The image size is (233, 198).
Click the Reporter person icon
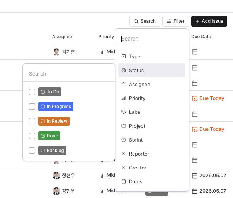point(124,154)
